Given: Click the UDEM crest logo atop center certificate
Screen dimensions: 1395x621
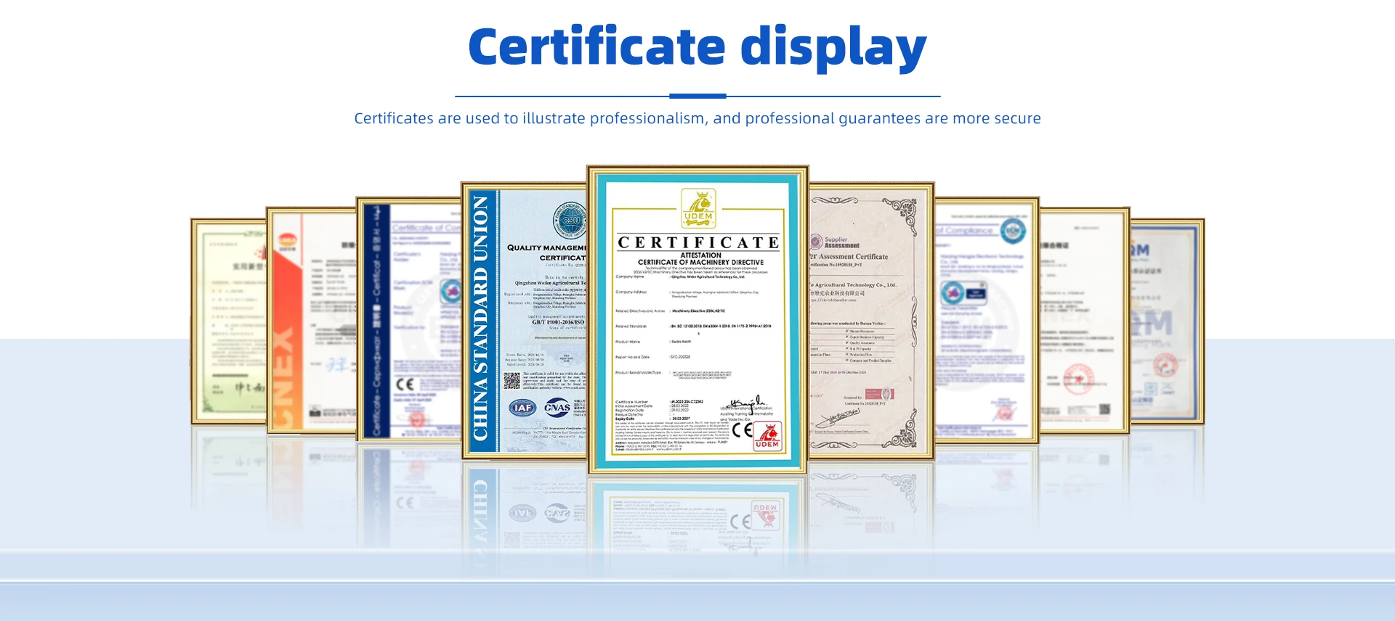Looking at the screenshot, I should [x=698, y=208].
